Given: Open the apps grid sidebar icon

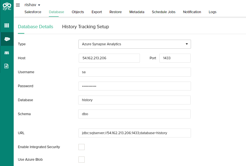Looking at the screenshot, I should coord(7,25).
